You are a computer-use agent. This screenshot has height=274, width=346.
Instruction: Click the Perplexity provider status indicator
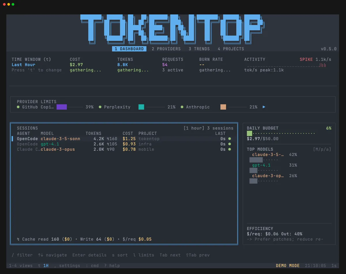coord(99,107)
